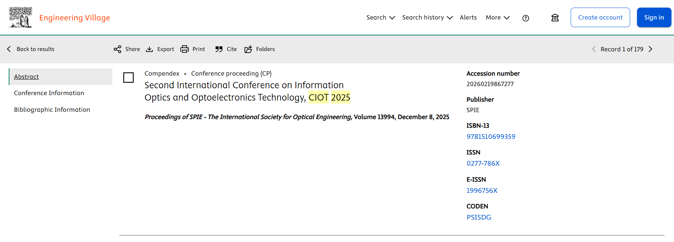Switch to Conference Information section

49,93
